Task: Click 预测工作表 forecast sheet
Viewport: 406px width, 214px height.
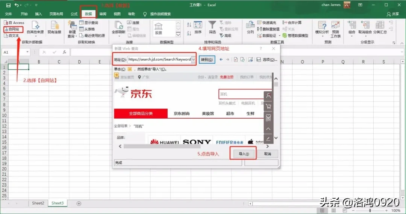Action: pyautogui.click(x=336, y=29)
